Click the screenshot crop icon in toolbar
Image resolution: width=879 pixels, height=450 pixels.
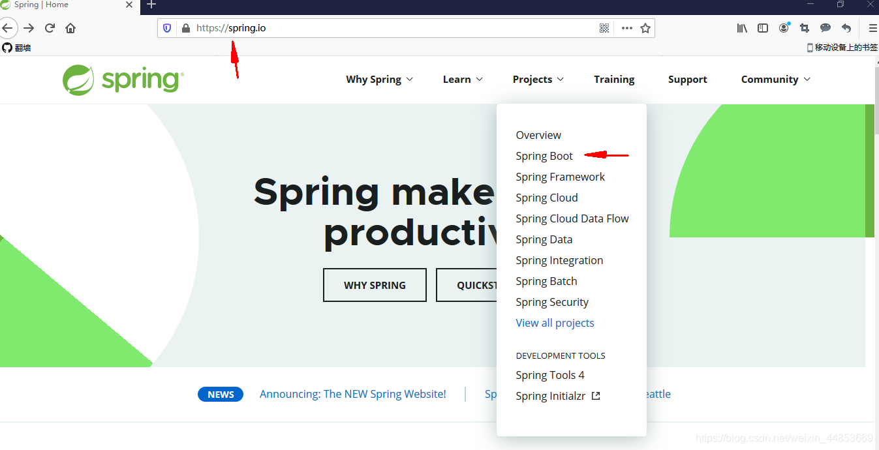click(x=805, y=28)
